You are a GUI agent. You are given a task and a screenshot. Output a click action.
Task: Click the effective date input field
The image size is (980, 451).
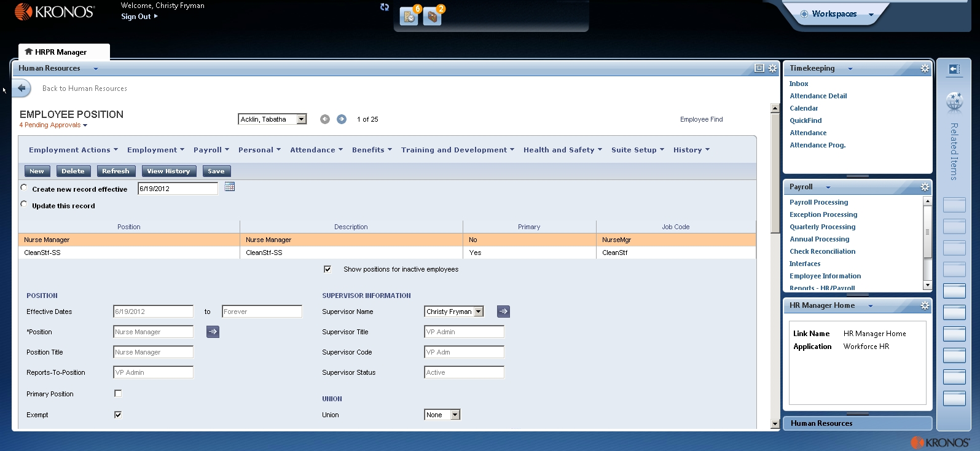(178, 189)
